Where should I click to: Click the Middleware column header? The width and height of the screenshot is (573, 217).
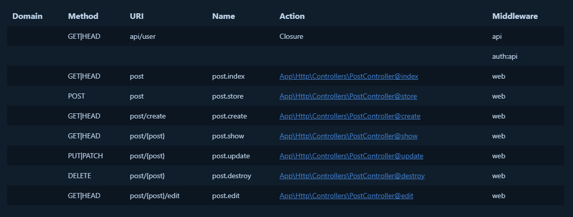[515, 16]
